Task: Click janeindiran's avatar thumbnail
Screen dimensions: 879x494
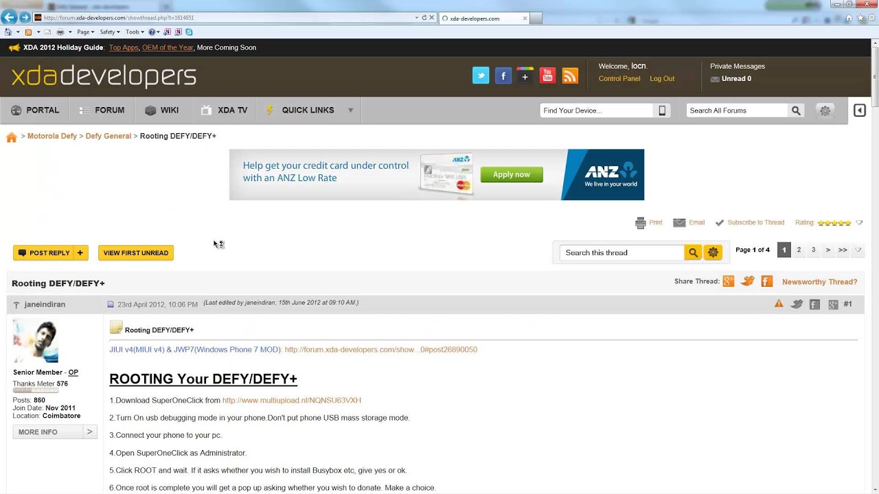Action: click(x=36, y=341)
